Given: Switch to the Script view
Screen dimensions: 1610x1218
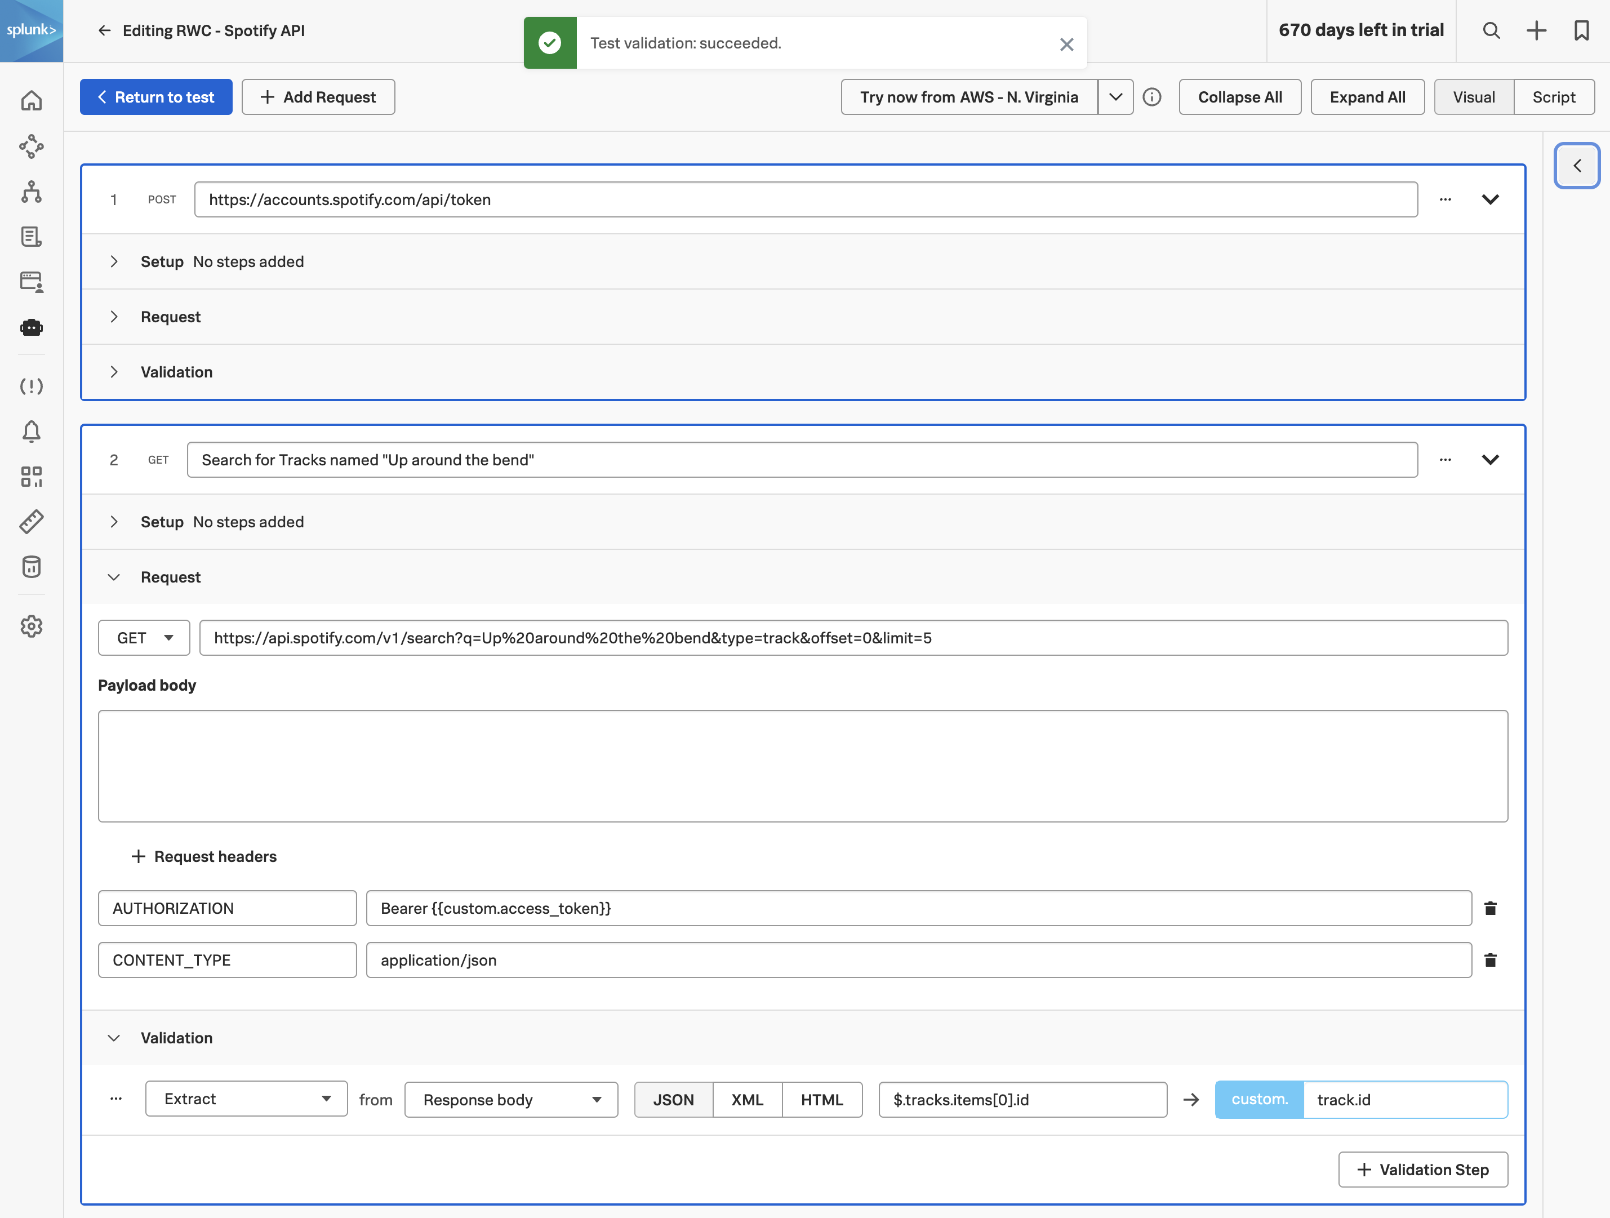Looking at the screenshot, I should coord(1553,97).
